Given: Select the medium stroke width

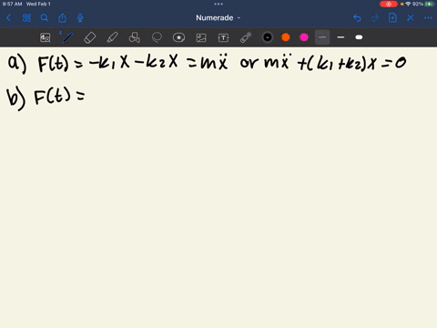Looking at the screenshot, I should 340,37.
